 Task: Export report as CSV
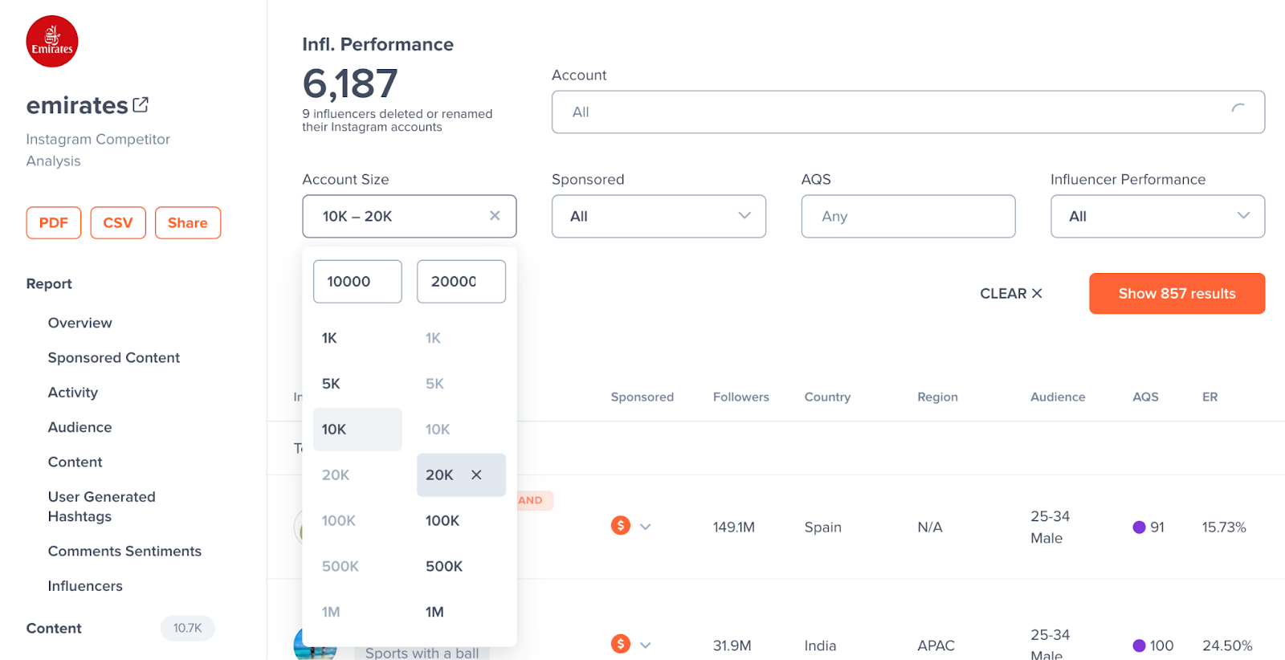point(118,222)
